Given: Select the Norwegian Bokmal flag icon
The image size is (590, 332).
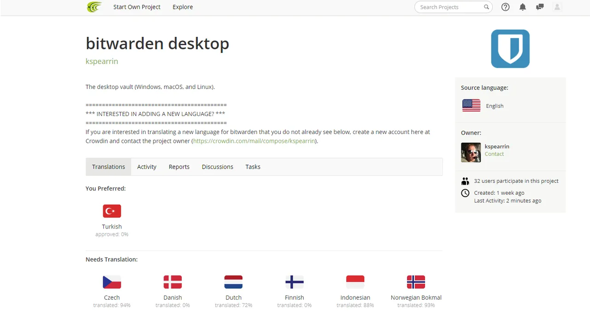Looking at the screenshot, I should coord(416,282).
